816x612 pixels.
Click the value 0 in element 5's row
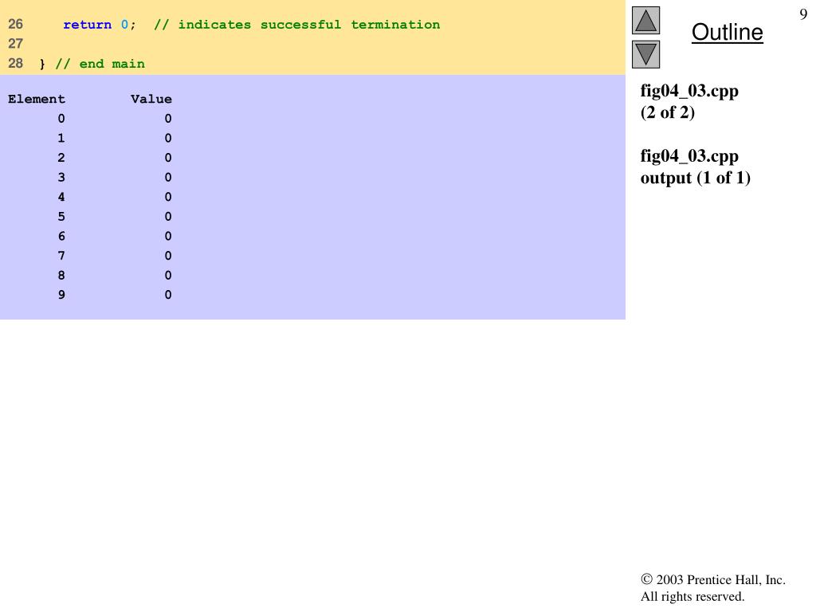pyautogui.click(x=168, y=217)
